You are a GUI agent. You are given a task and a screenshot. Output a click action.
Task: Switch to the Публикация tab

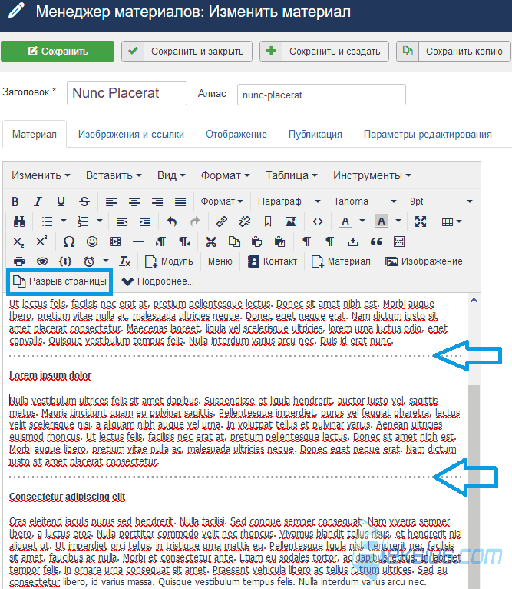coord(315,135)
